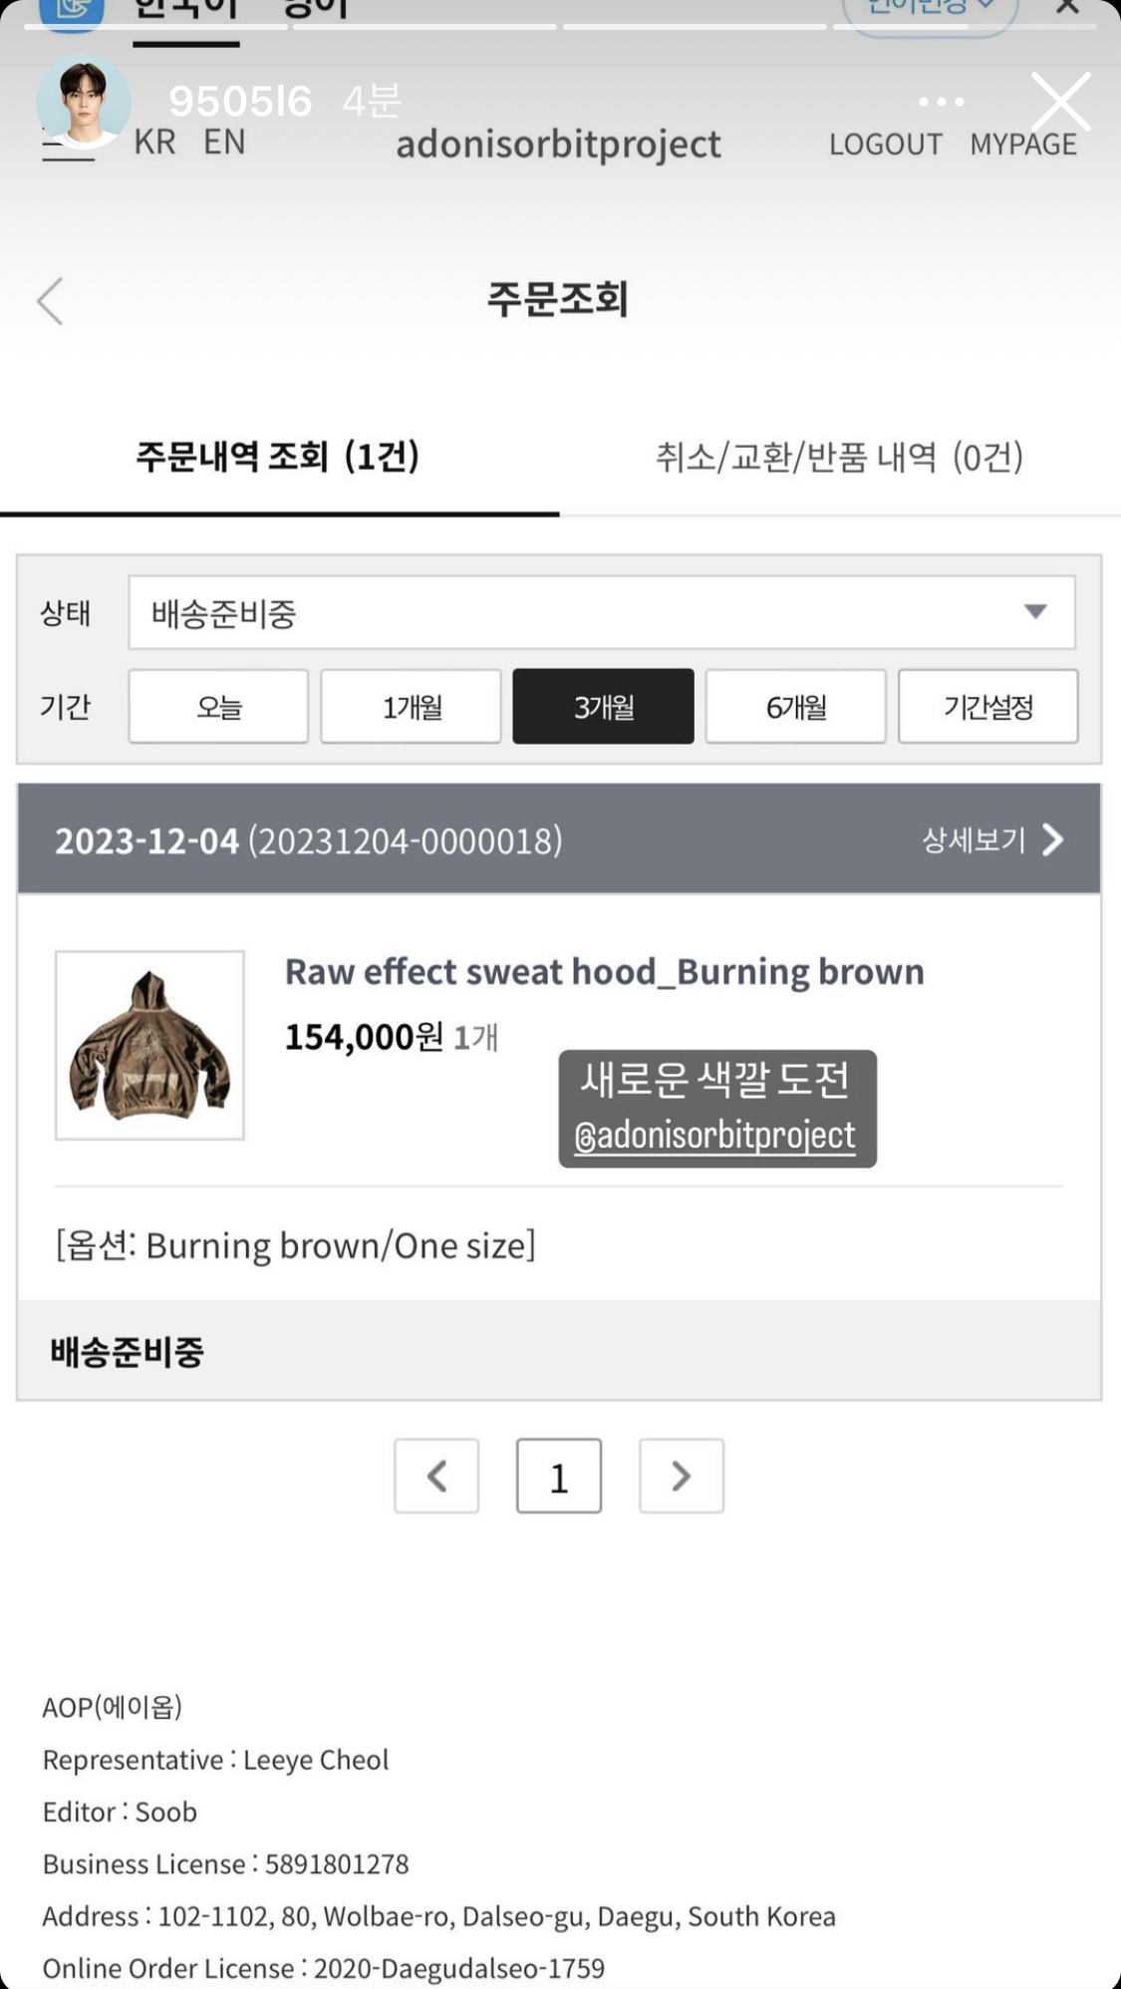Go to previous page of orders
Screen dimensions: 1121x1989
(436, 1476)
